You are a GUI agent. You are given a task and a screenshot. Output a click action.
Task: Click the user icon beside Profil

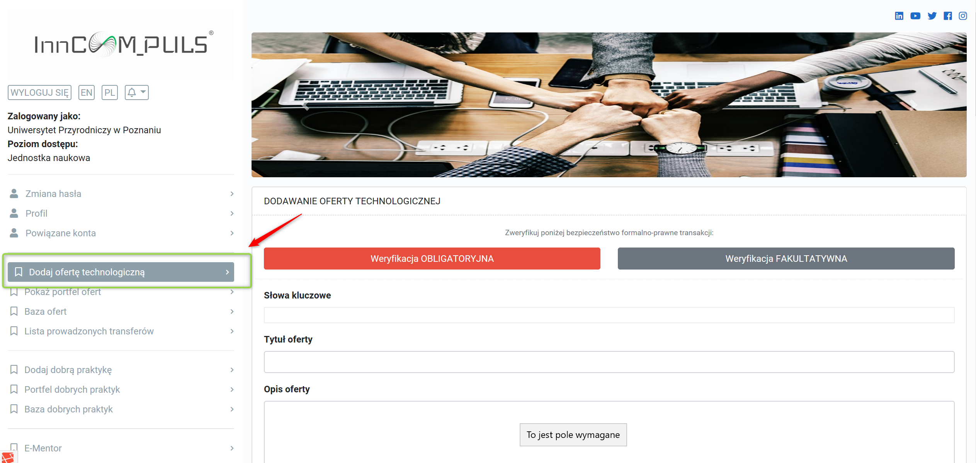point(14,213)
